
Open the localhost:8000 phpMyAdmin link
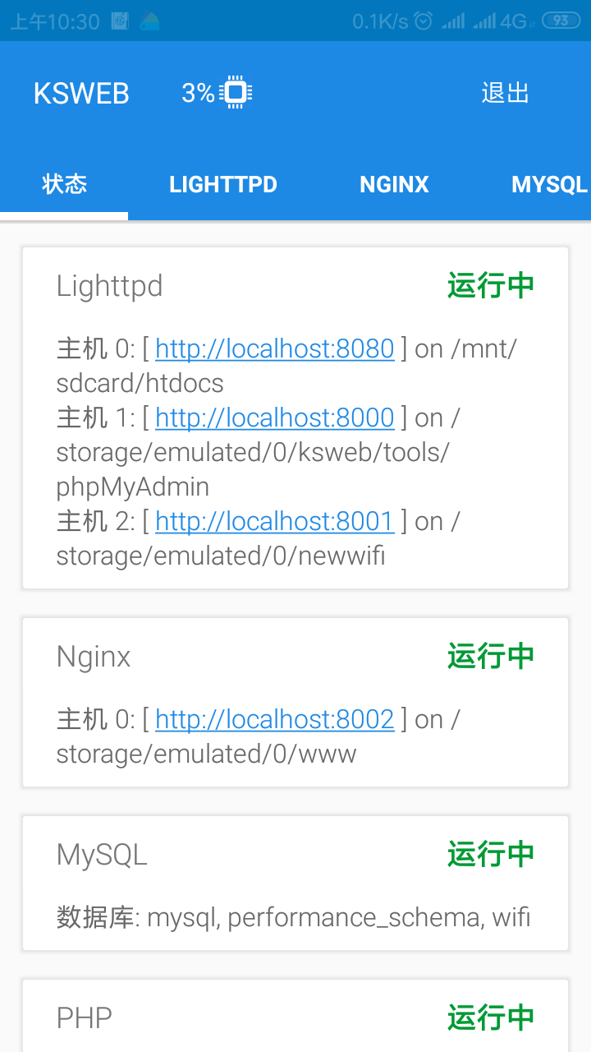(x=274, y=418)
